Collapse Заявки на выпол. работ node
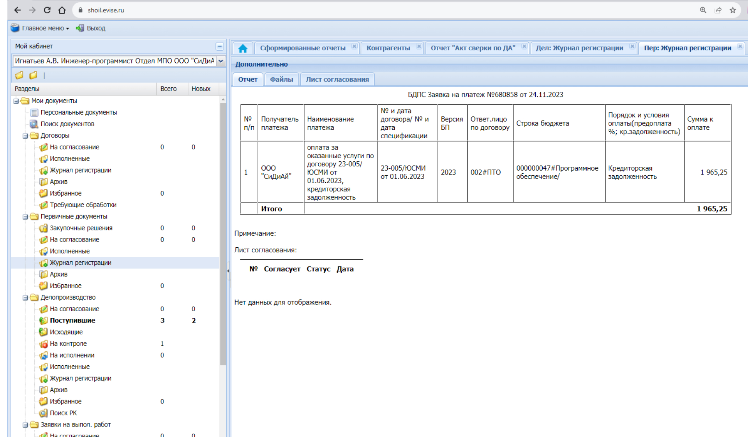Screen dimensions: 748x437 25,425
